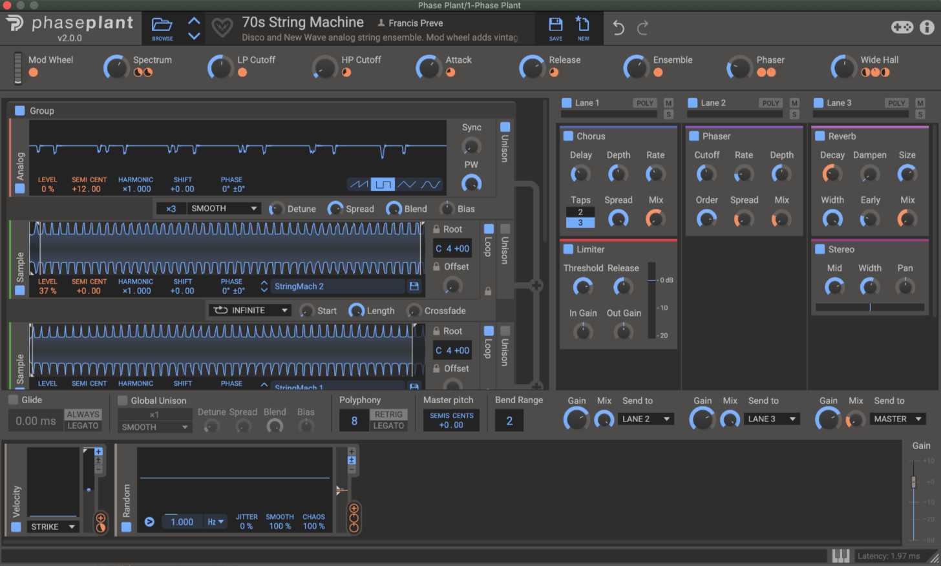Image resolution: width=941 pixels, height=566 pixels.
Task: Disable the Limiter effect
Action: coord(569,249)
